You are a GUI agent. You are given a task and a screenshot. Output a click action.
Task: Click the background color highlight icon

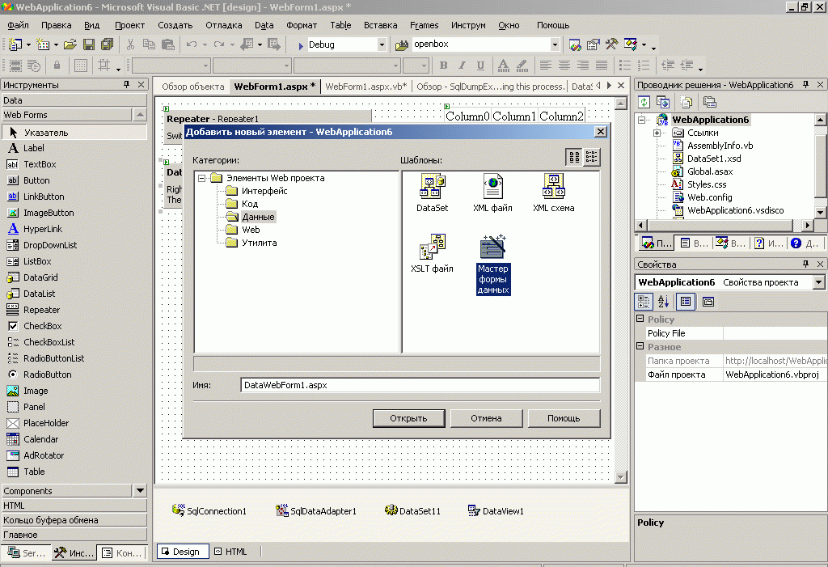[522, 66]
